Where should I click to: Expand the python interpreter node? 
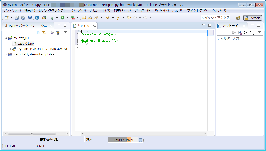coord(10,49)
